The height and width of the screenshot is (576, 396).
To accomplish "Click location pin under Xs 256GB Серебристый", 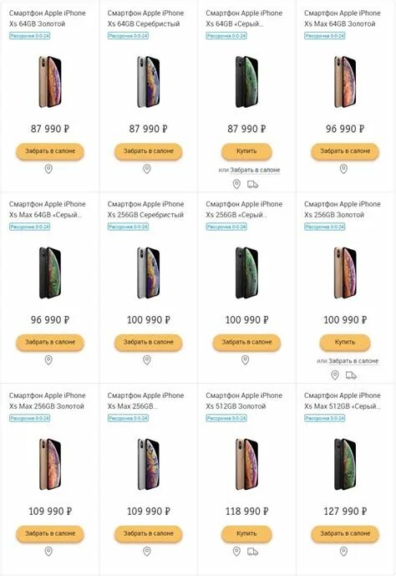I will click(147, 360).
